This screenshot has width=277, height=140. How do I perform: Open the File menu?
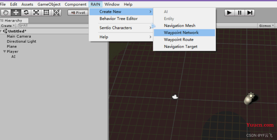(x=3, y=4)
